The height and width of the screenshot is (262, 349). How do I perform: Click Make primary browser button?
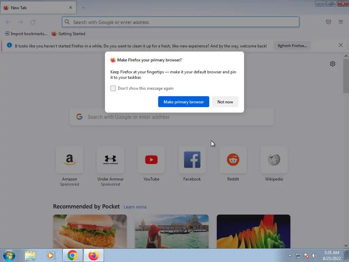pyautogui.click(x=184, y=102)
